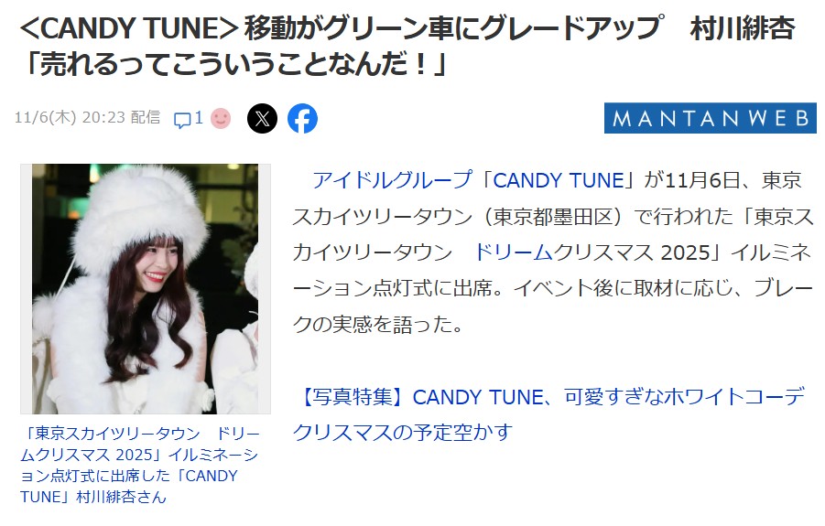
Task: Enlarge the photo of woman in white fur hat
Action: pos(146,288)
